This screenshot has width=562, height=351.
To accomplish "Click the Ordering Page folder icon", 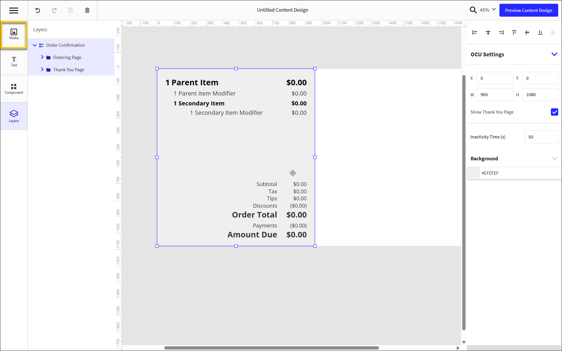I will tap(49, 58).
